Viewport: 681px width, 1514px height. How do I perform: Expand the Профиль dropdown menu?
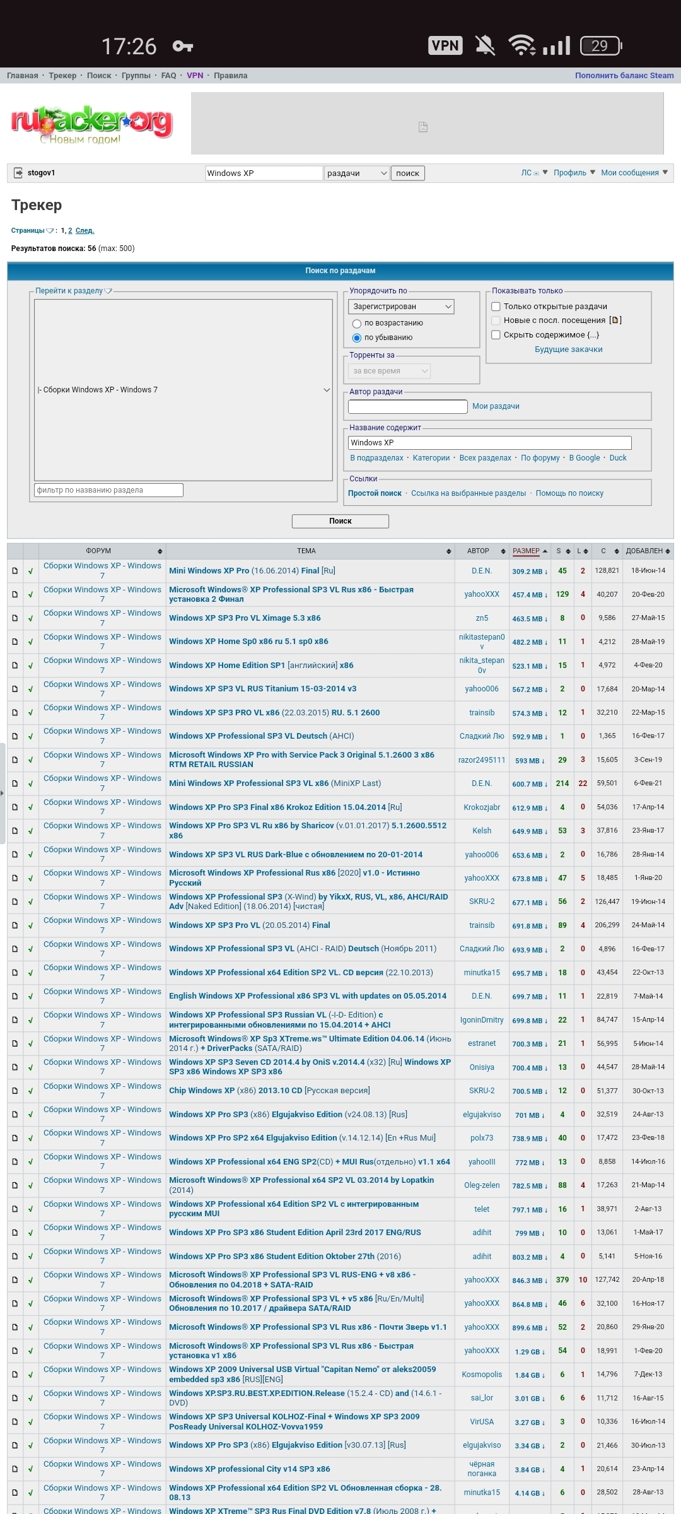pyautogui.click(x=593, y=172)
